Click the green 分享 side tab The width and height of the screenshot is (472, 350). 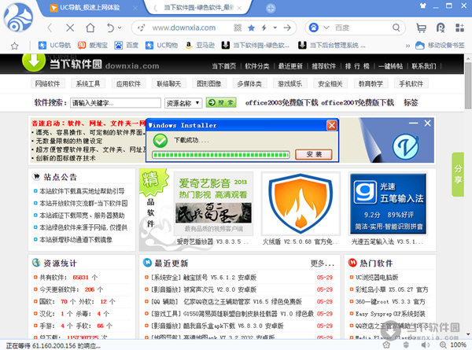pyautogui.click(x=458, y=175)
